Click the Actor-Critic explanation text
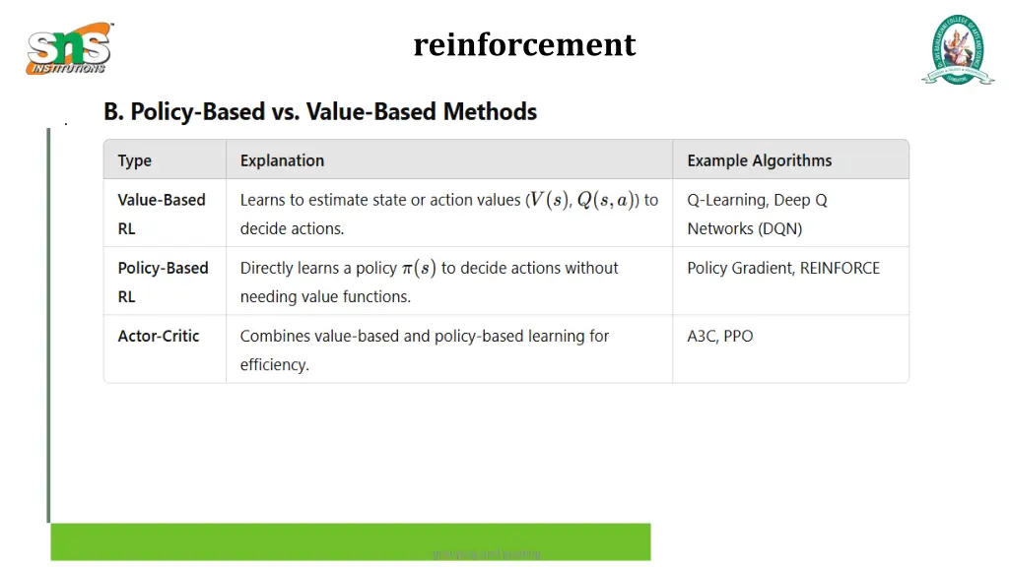1009x567 pixels. [424, 350]
